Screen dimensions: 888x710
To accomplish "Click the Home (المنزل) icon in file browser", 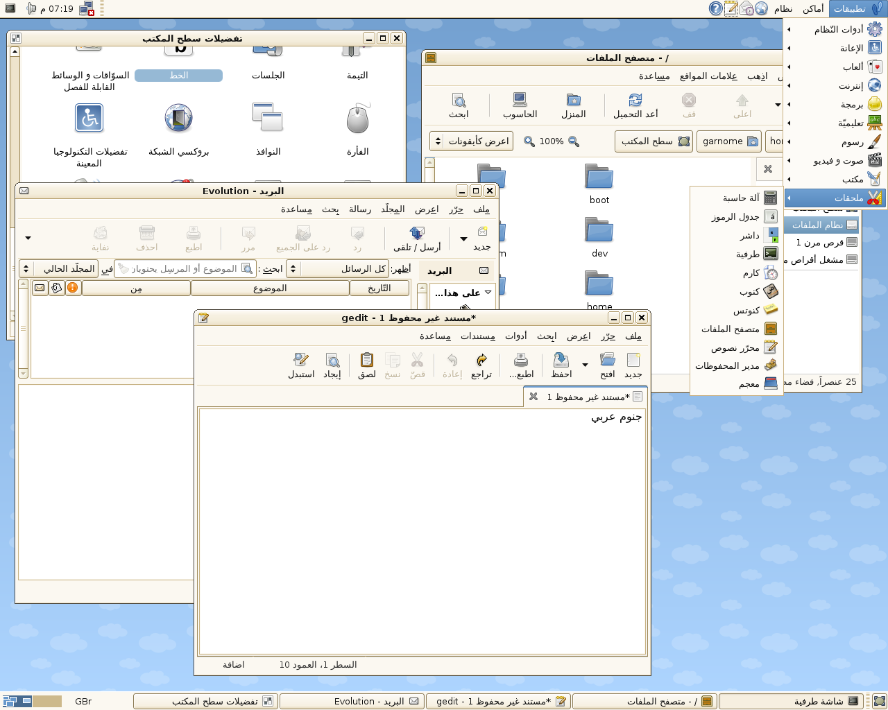I will pyautogui.click(x=573, y=105).
